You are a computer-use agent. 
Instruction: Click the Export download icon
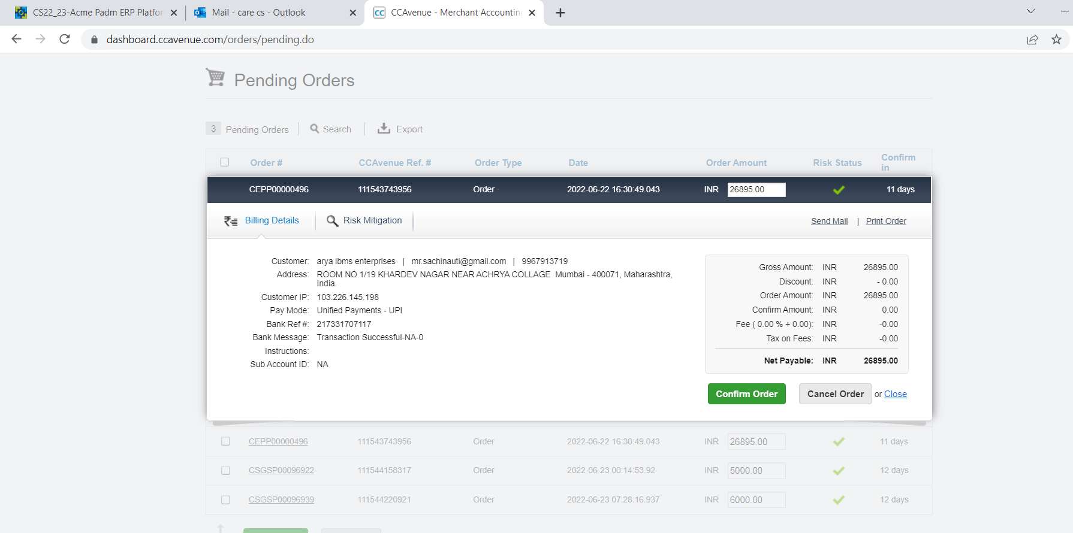pos(384,128)
